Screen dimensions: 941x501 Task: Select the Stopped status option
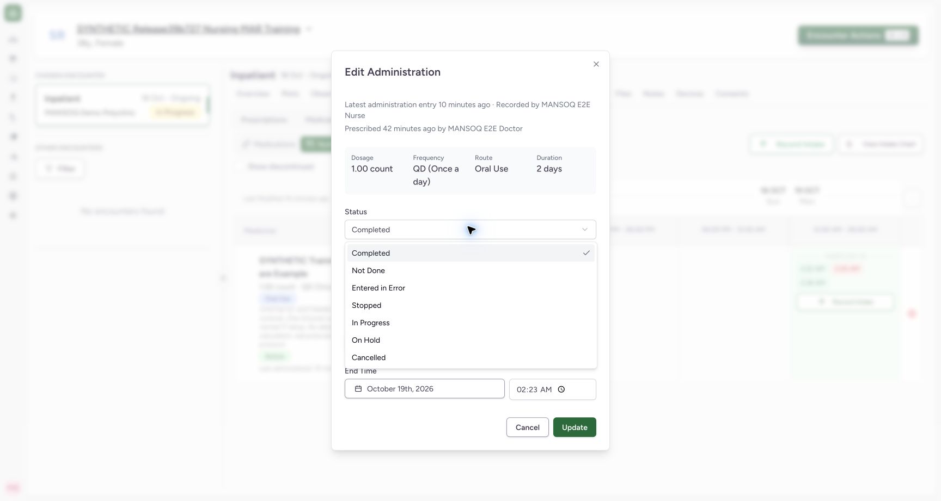pos(471,305)
